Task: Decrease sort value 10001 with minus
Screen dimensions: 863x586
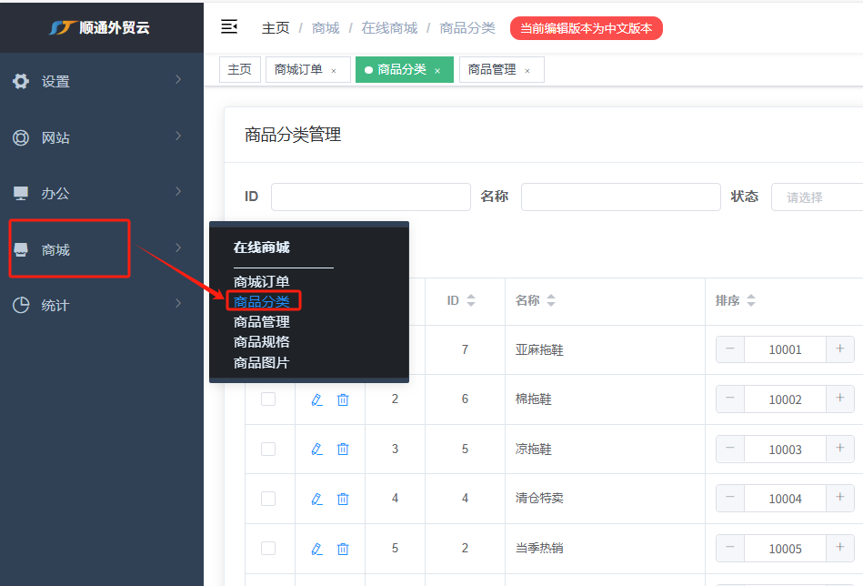Action: click(730, 349)
